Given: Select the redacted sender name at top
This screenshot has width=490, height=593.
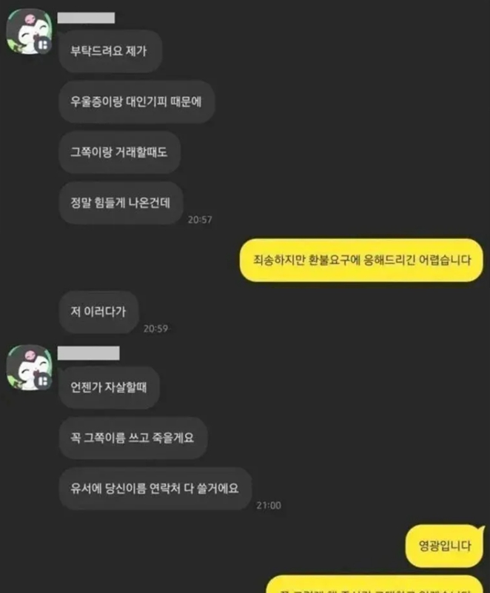Looking at the screenshot, I should coord(86,18).
